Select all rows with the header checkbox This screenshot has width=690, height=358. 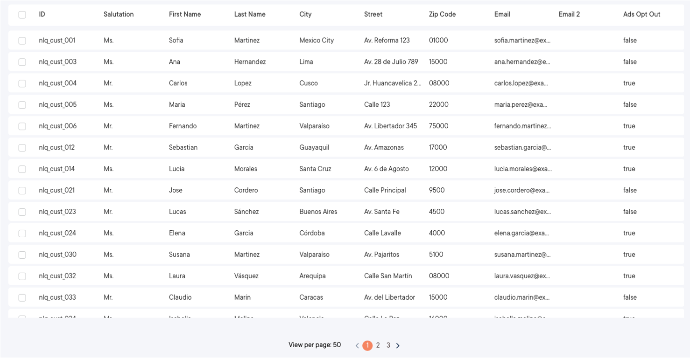[x=22, y=14]
